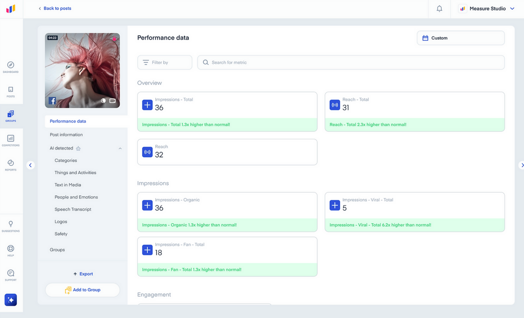Open Things and Activities item
Viewport: 524px width, 318px height.
[x=75, y=173]
